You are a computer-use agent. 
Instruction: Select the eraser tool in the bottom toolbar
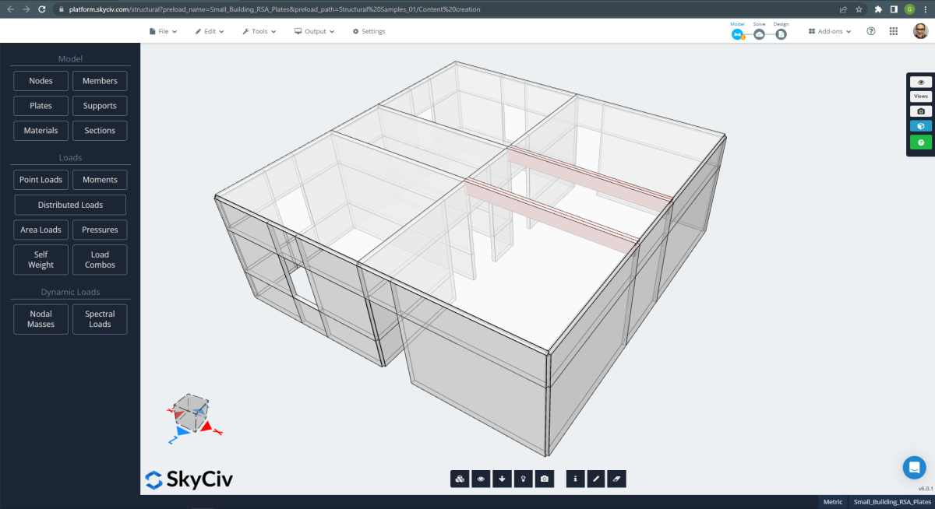pos(616,479)
